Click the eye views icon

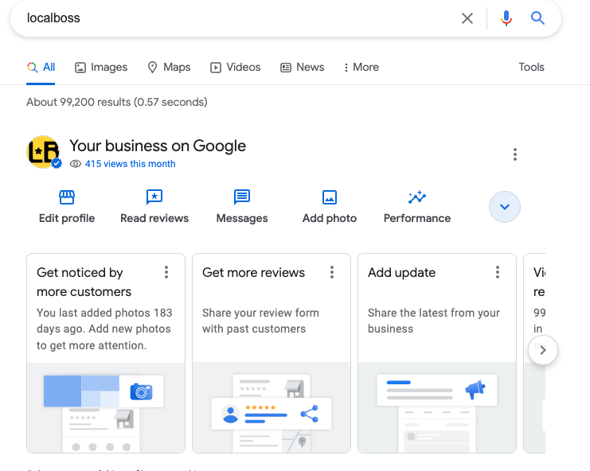tap(76, 164)
